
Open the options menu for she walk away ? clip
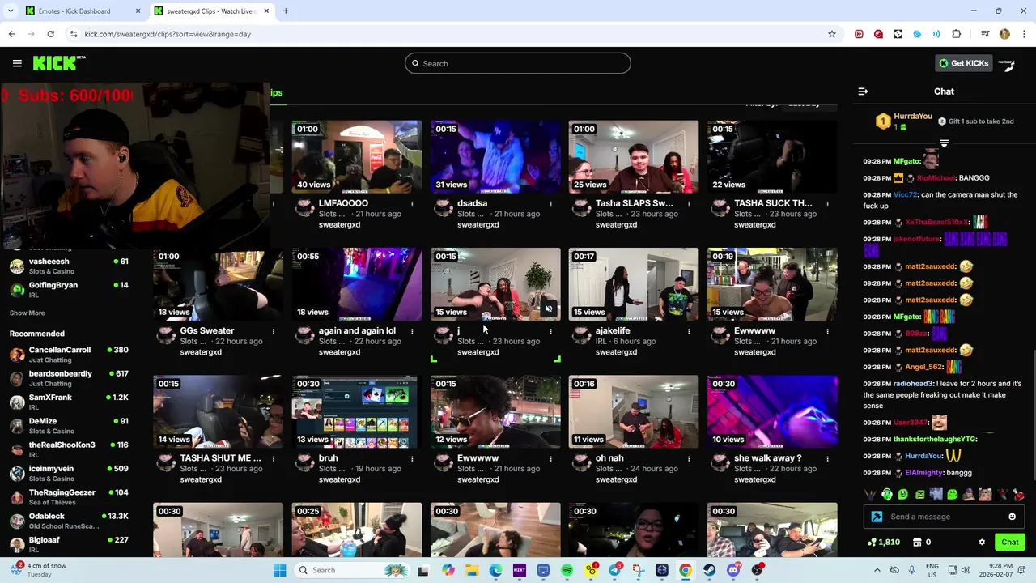tap(827, 458)
